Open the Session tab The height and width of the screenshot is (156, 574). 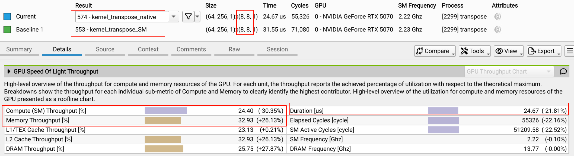click(277, 50)
